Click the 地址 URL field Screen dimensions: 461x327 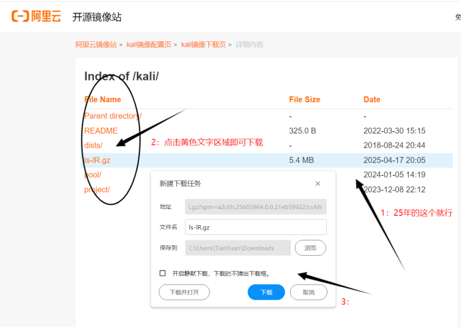click(x=256, y=206)
